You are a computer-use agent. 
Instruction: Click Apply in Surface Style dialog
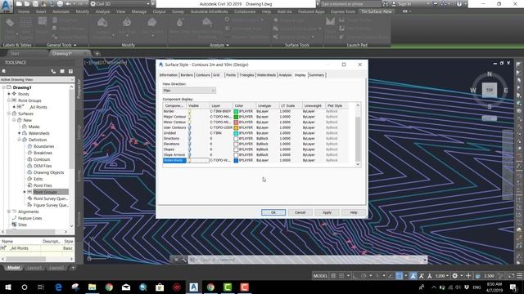(327, 212)
